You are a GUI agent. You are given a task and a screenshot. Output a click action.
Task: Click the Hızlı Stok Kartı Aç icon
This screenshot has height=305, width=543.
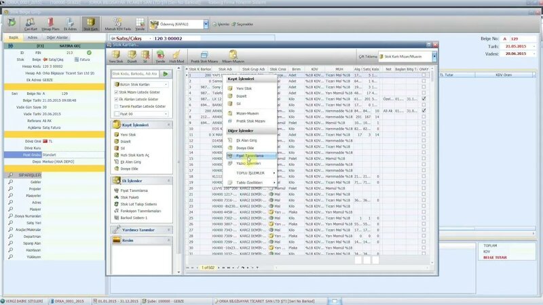pos(116,155)
